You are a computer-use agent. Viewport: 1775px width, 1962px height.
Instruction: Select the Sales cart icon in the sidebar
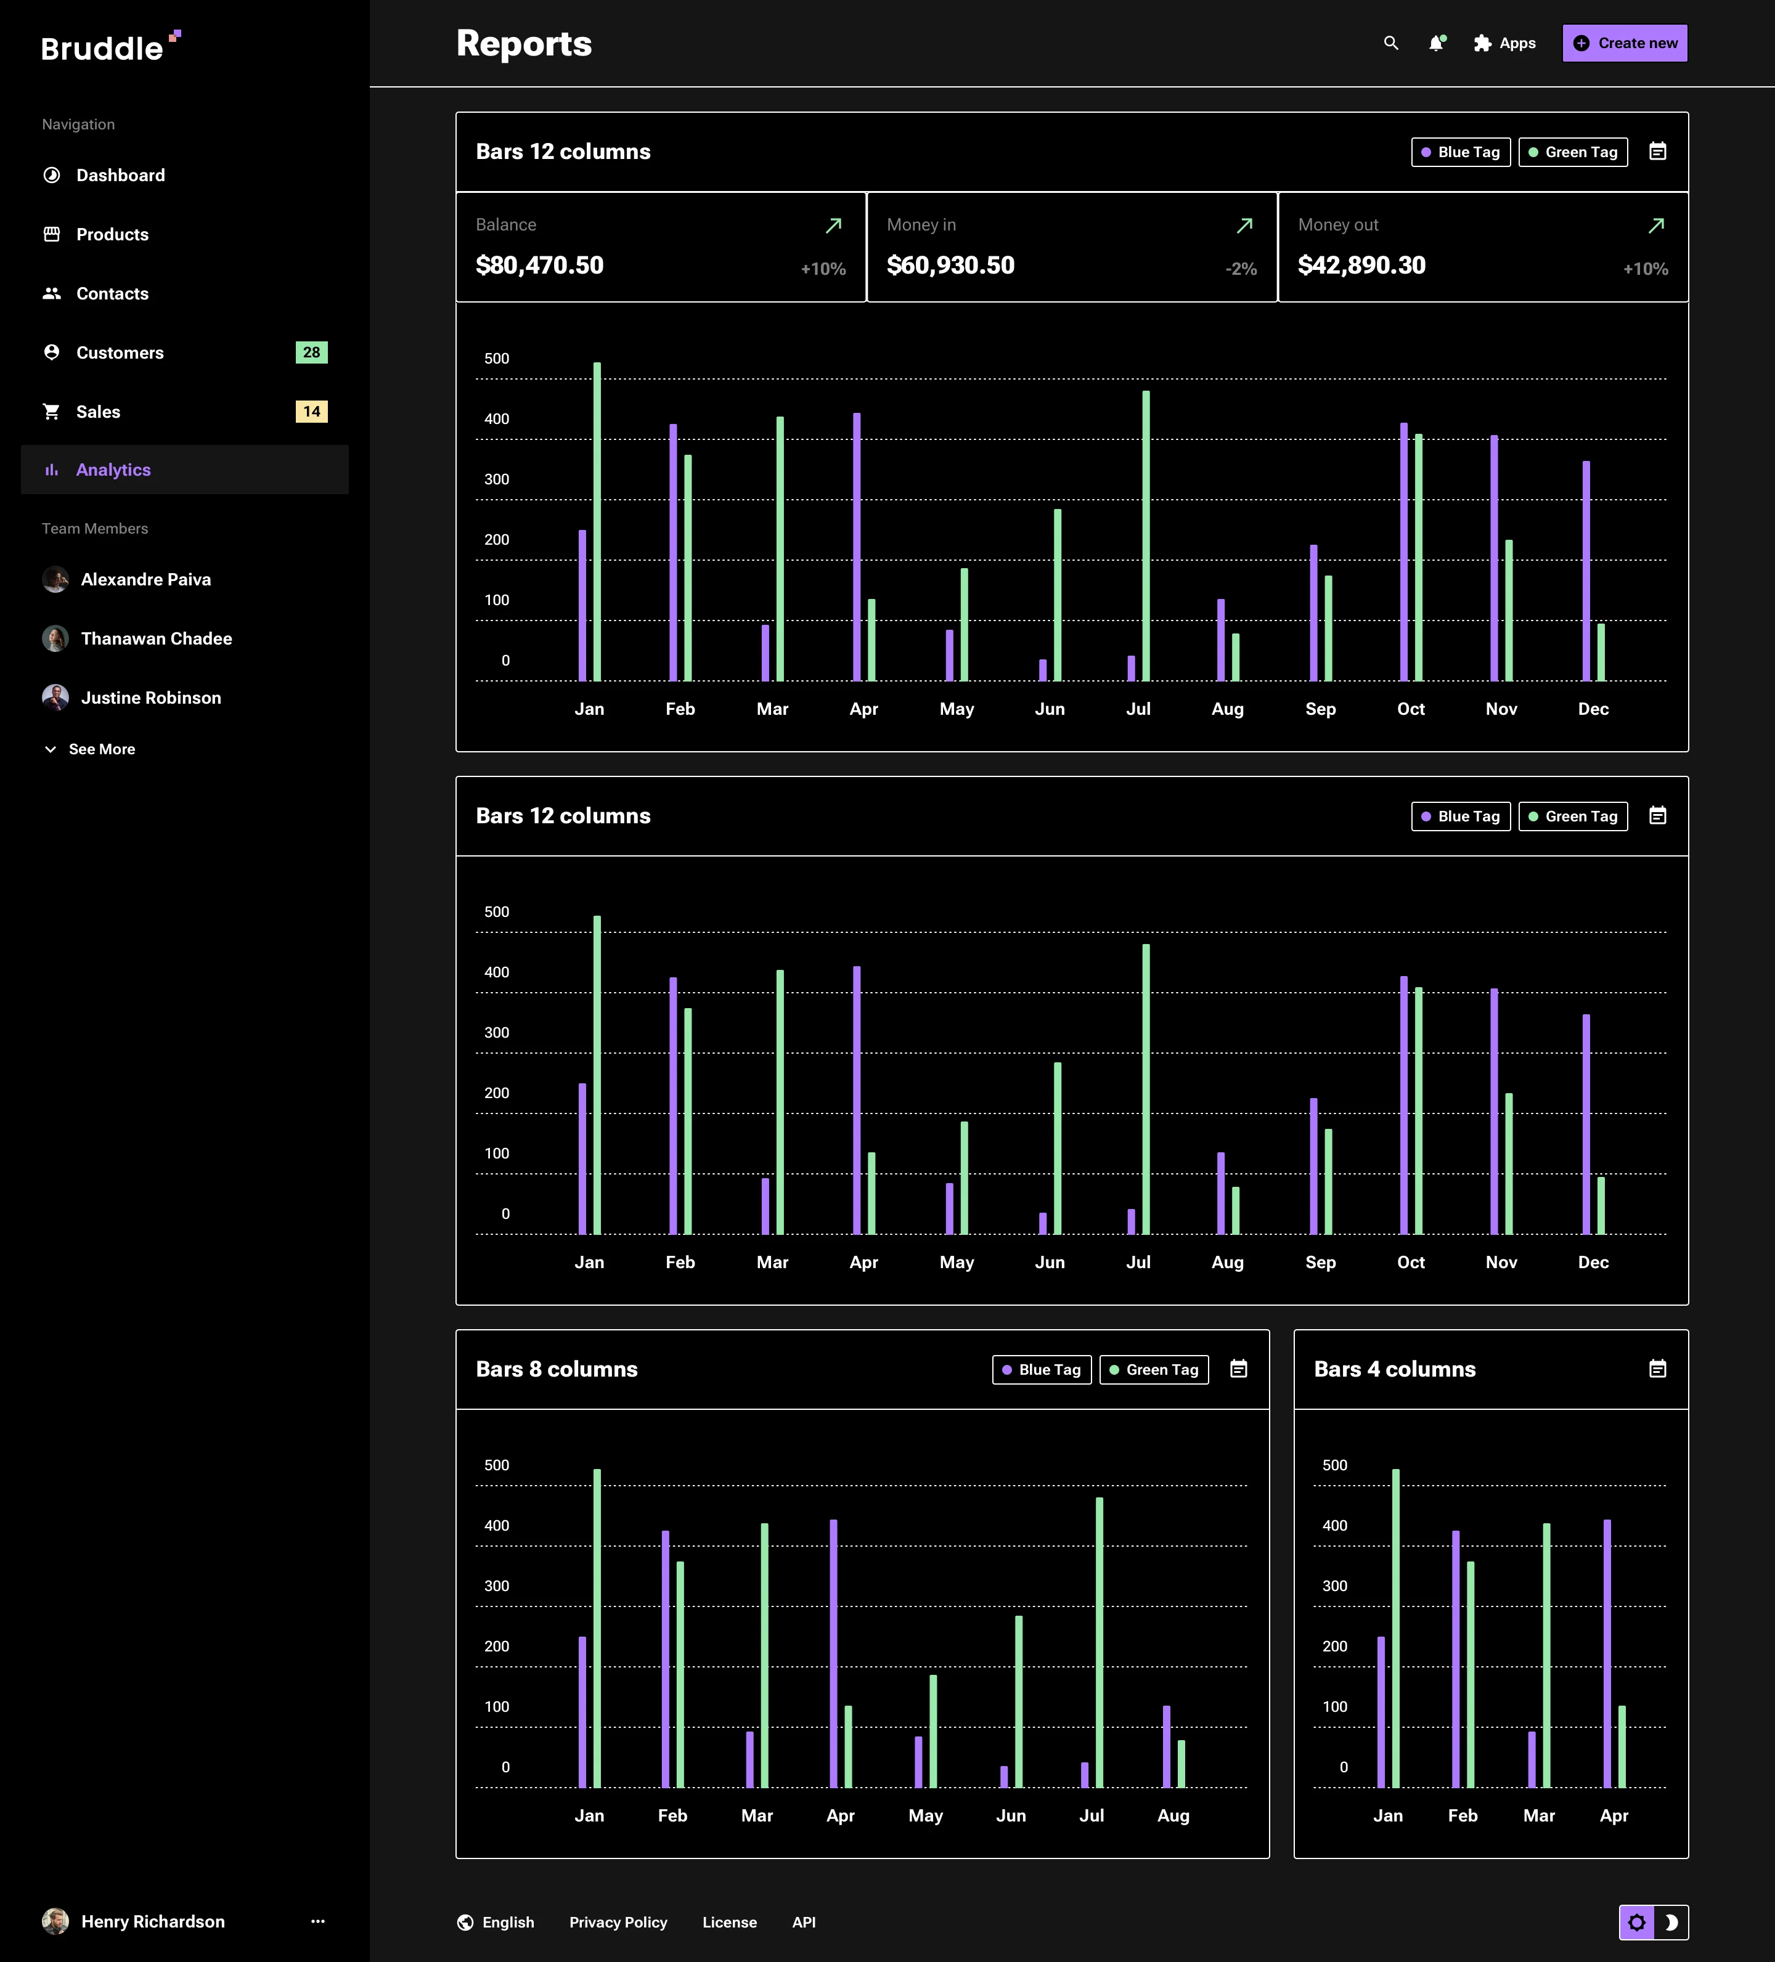pyautogui.click(x=52, y=410)
